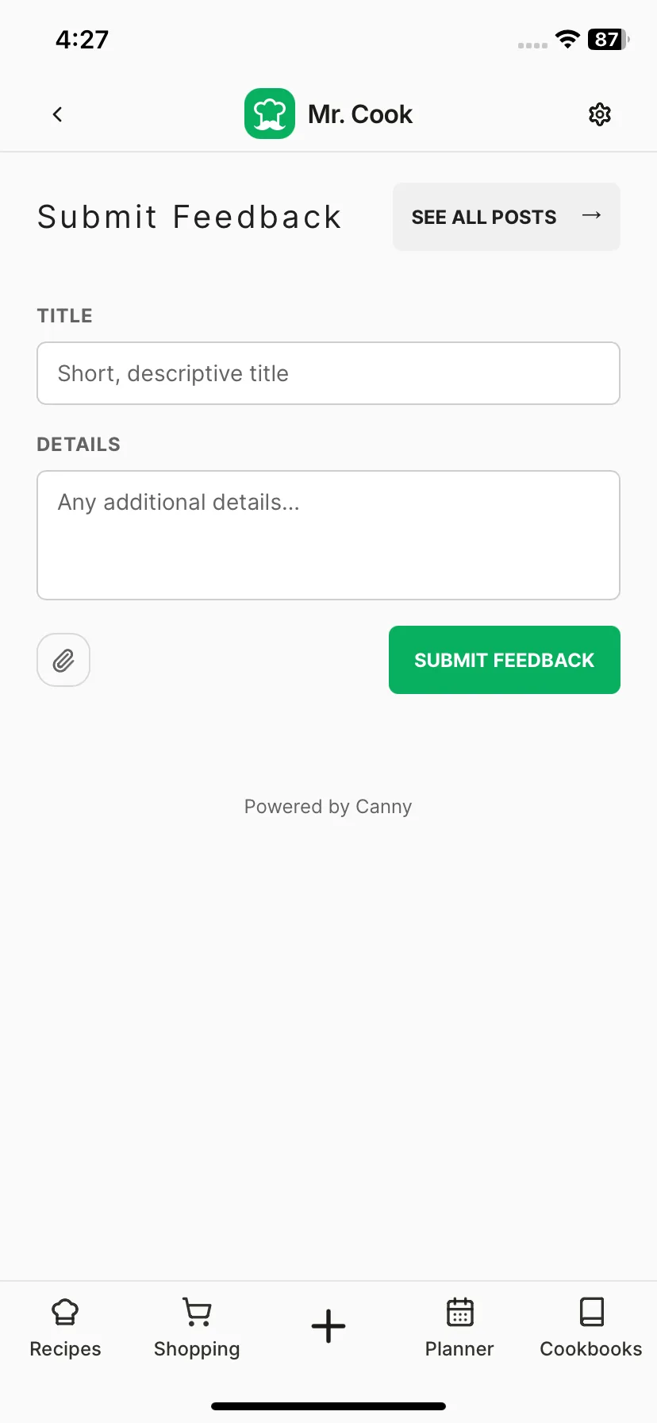Viewport: 657px width, 1423px height.
Task: Open settings via gear icon
Action: click(x=600, y=114)
